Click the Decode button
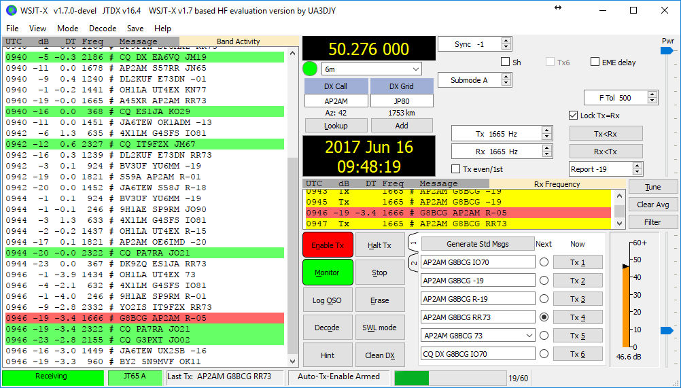 click(x=328, y=328)
